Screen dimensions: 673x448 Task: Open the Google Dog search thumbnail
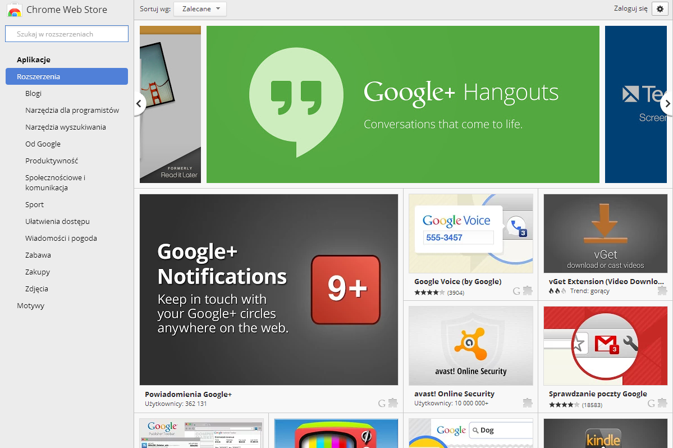[471, 433]
